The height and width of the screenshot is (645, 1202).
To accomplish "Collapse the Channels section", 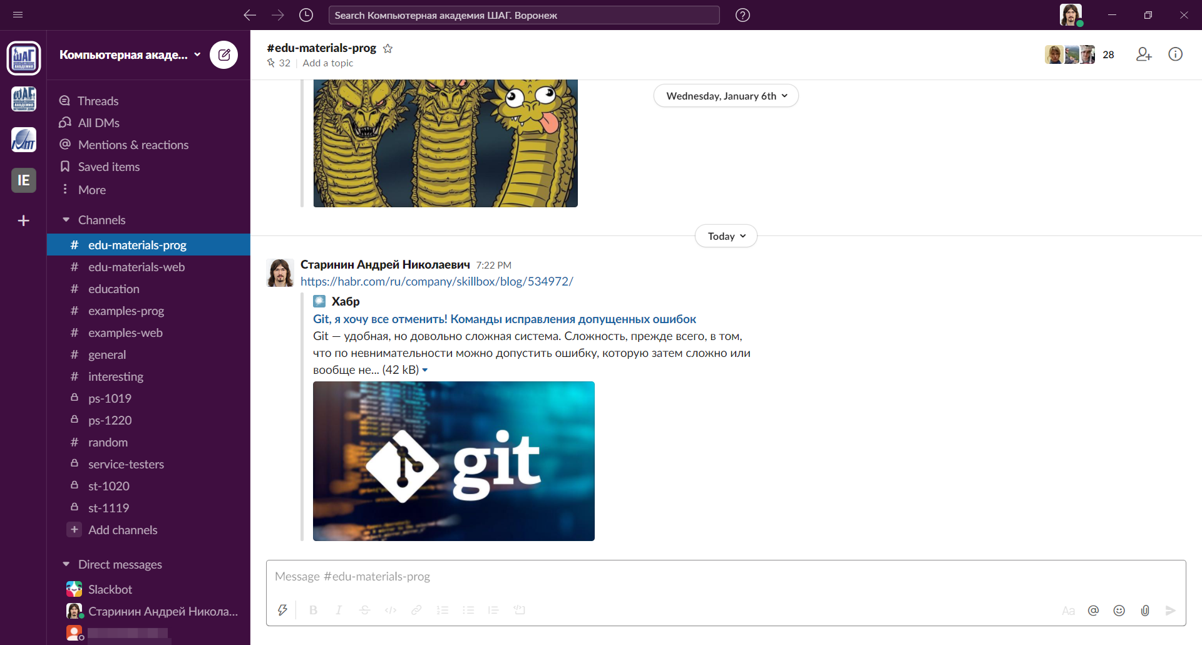I will pyautogui.click(x=66, y=220).
